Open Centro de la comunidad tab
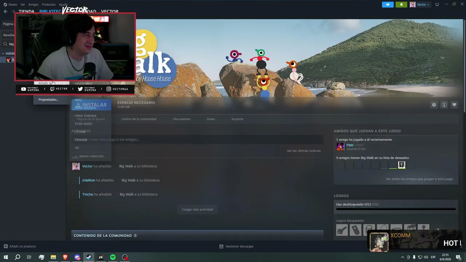466x262 pixels. click(x=139, y=119)
